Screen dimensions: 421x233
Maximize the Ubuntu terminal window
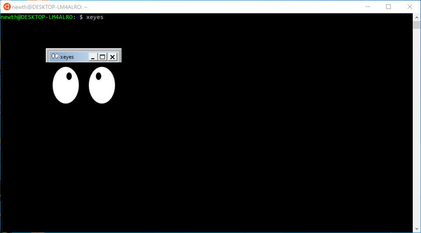[x=389, y=7]
